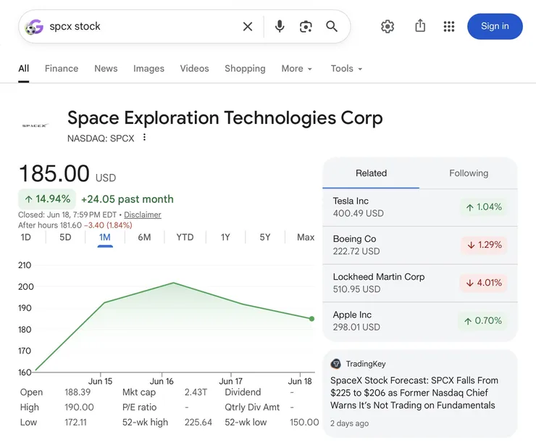
Task: Click the 52-wk low value 150.00
Action: (x=304, y=422)
